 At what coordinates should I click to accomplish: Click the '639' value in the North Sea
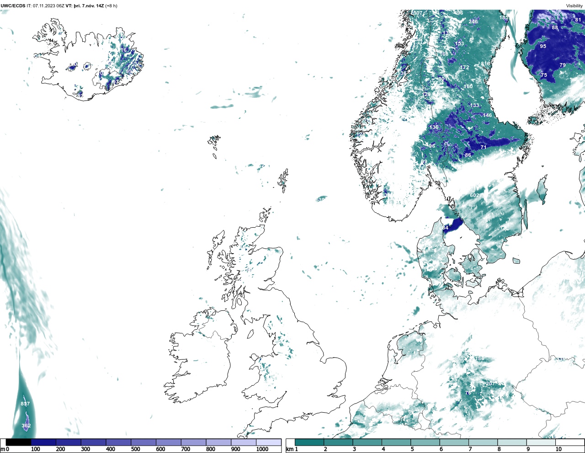click(x=320, y=200)
